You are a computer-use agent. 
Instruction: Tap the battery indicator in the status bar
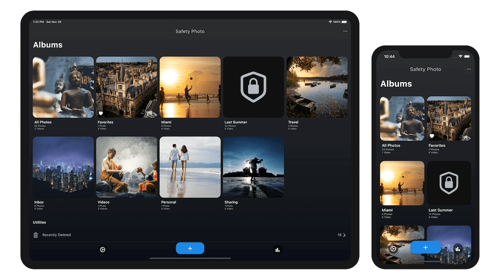coord(343,21)
